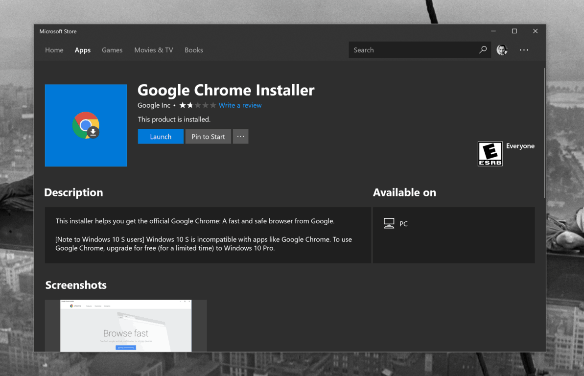Open the Movies & TV tab
Screen dimensions: 584x376
153,50
